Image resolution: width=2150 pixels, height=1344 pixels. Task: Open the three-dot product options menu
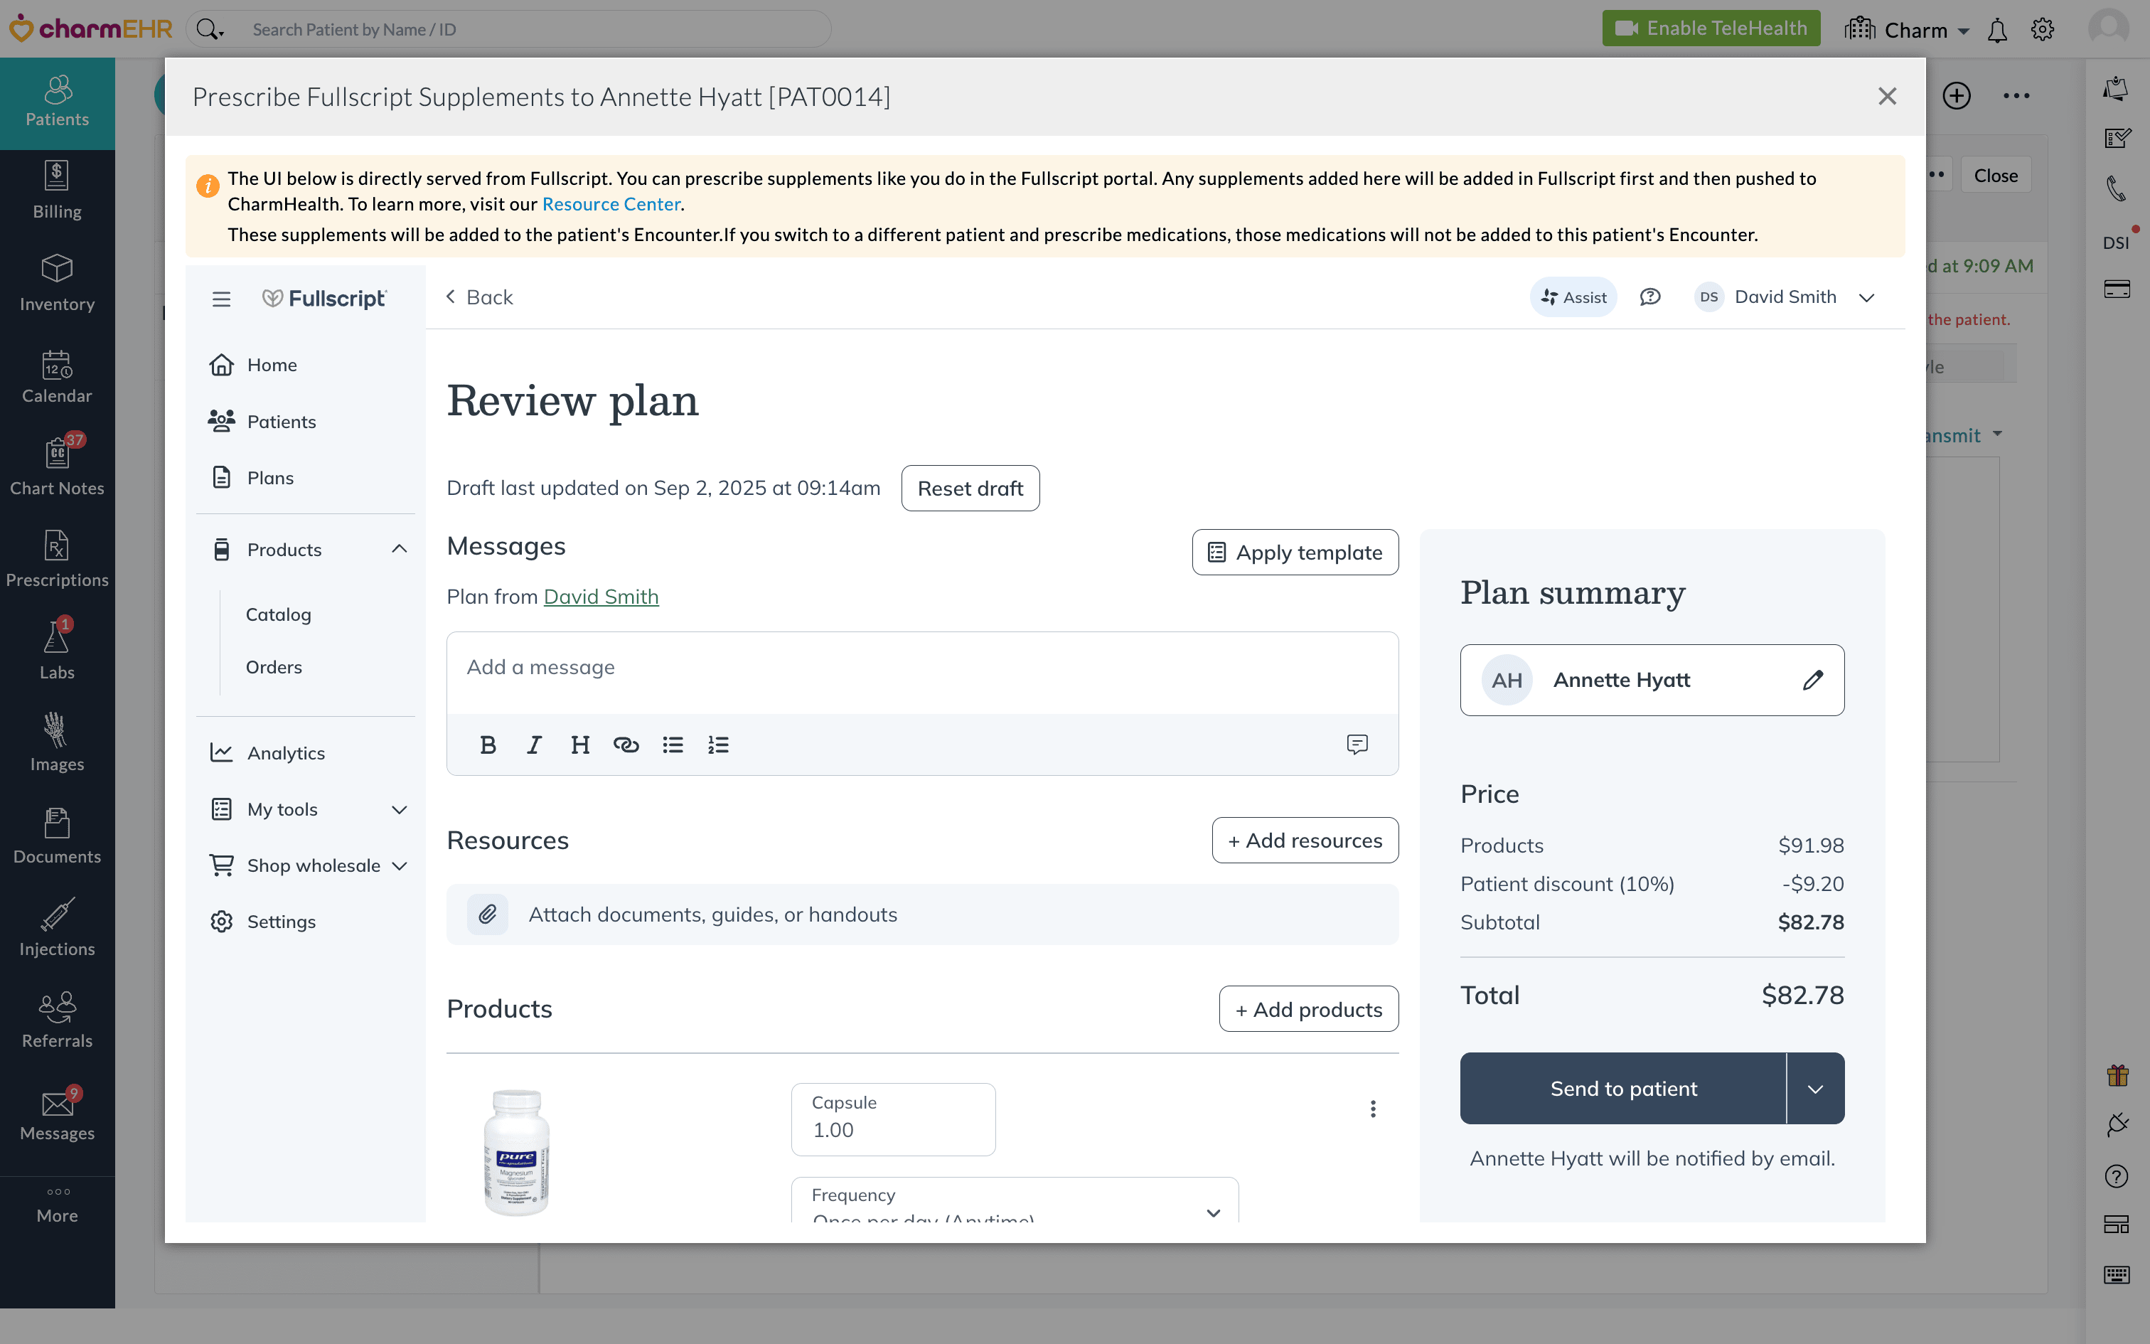click(1373, 1109)
